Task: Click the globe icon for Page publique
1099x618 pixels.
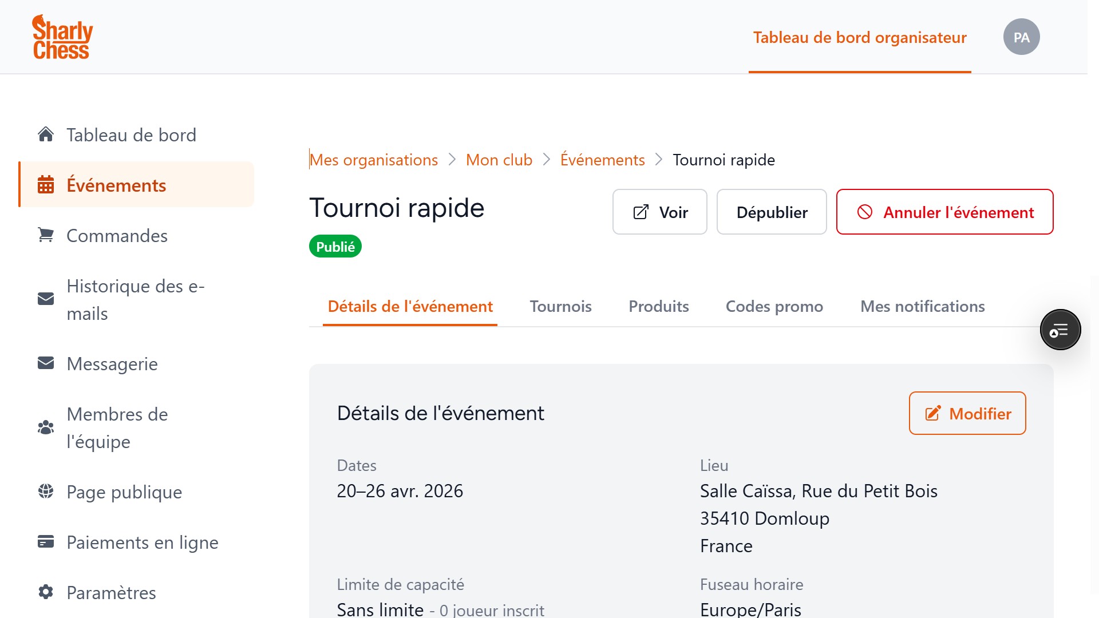Action: pos(46,492)
